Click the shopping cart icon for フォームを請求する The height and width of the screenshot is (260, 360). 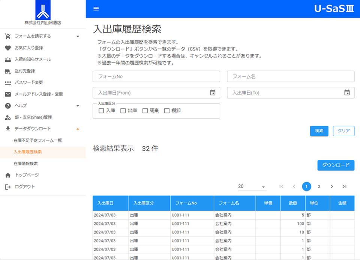(x=8, y=36)
